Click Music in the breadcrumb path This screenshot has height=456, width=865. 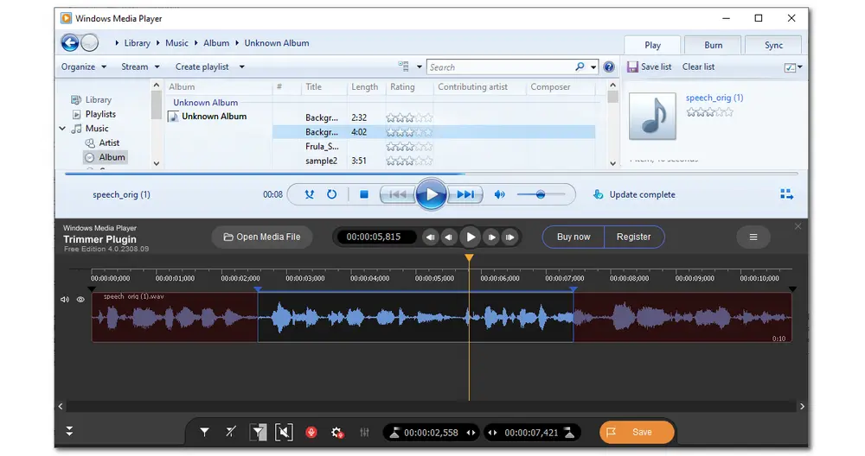tap(176, 43)
